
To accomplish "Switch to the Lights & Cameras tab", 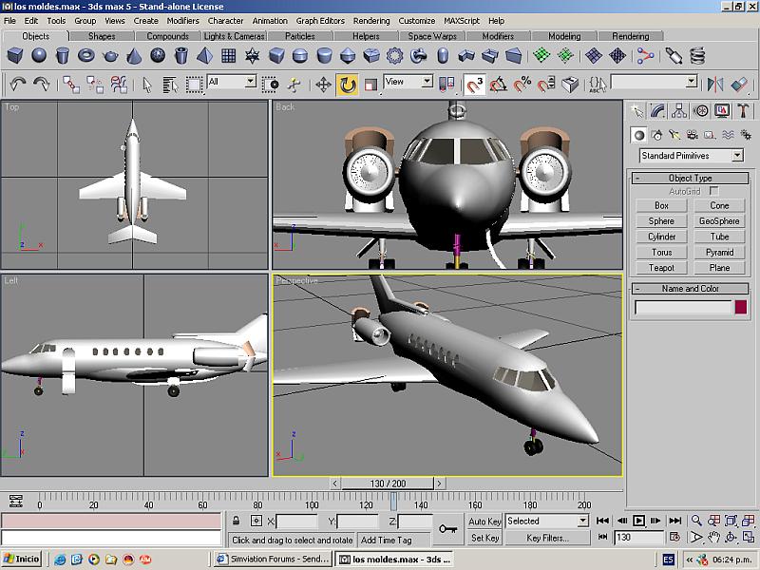I will pyautogui.click(x=234, y=36).
